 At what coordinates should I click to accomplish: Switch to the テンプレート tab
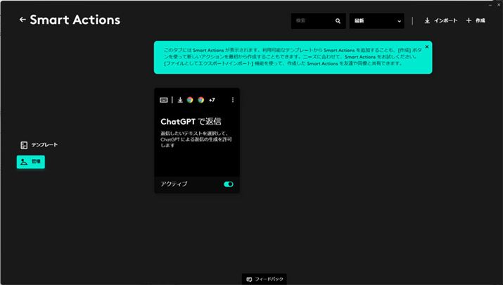click(x=39, y=145)
